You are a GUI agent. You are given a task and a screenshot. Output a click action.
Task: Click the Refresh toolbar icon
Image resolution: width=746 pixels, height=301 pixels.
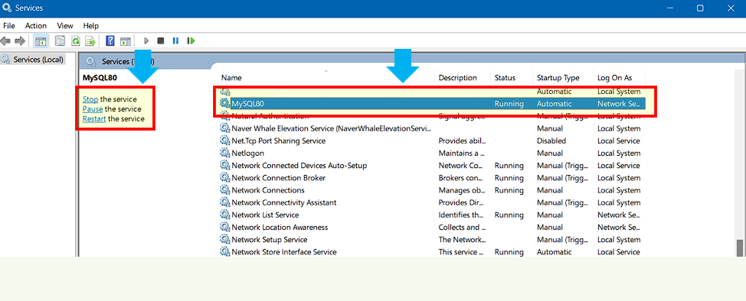pyautogui.click(x=75, y=41)
